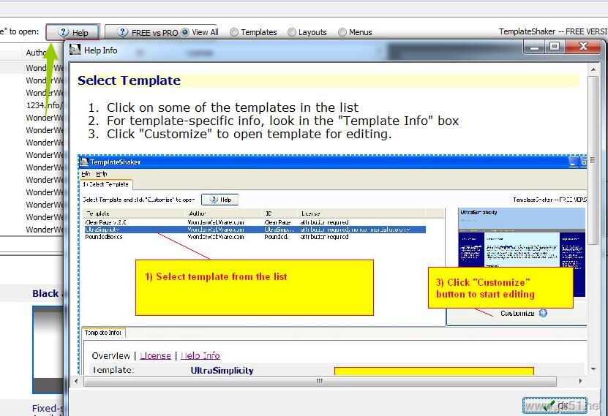The width and height of the screenshot is (608, 416).
Task: Click the Select Template heading in help
Action: (x=129, y=80)
